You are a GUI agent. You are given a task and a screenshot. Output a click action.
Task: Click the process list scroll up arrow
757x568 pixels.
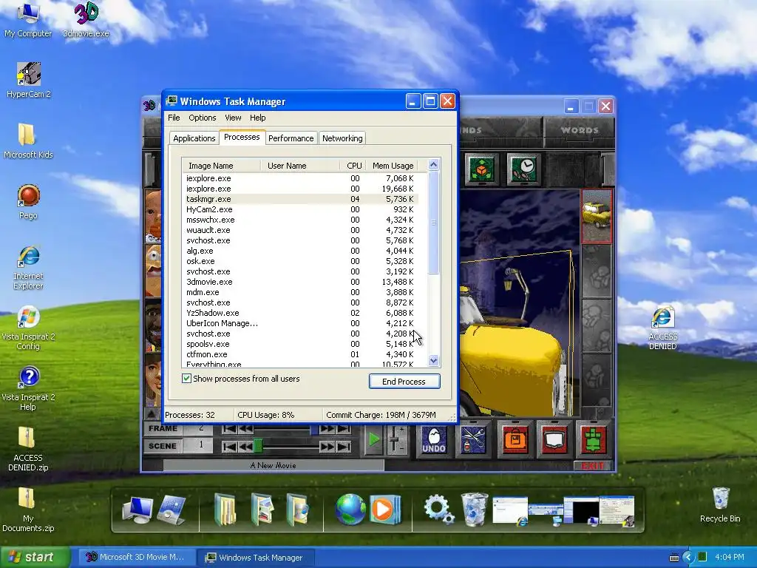point(433,165)
